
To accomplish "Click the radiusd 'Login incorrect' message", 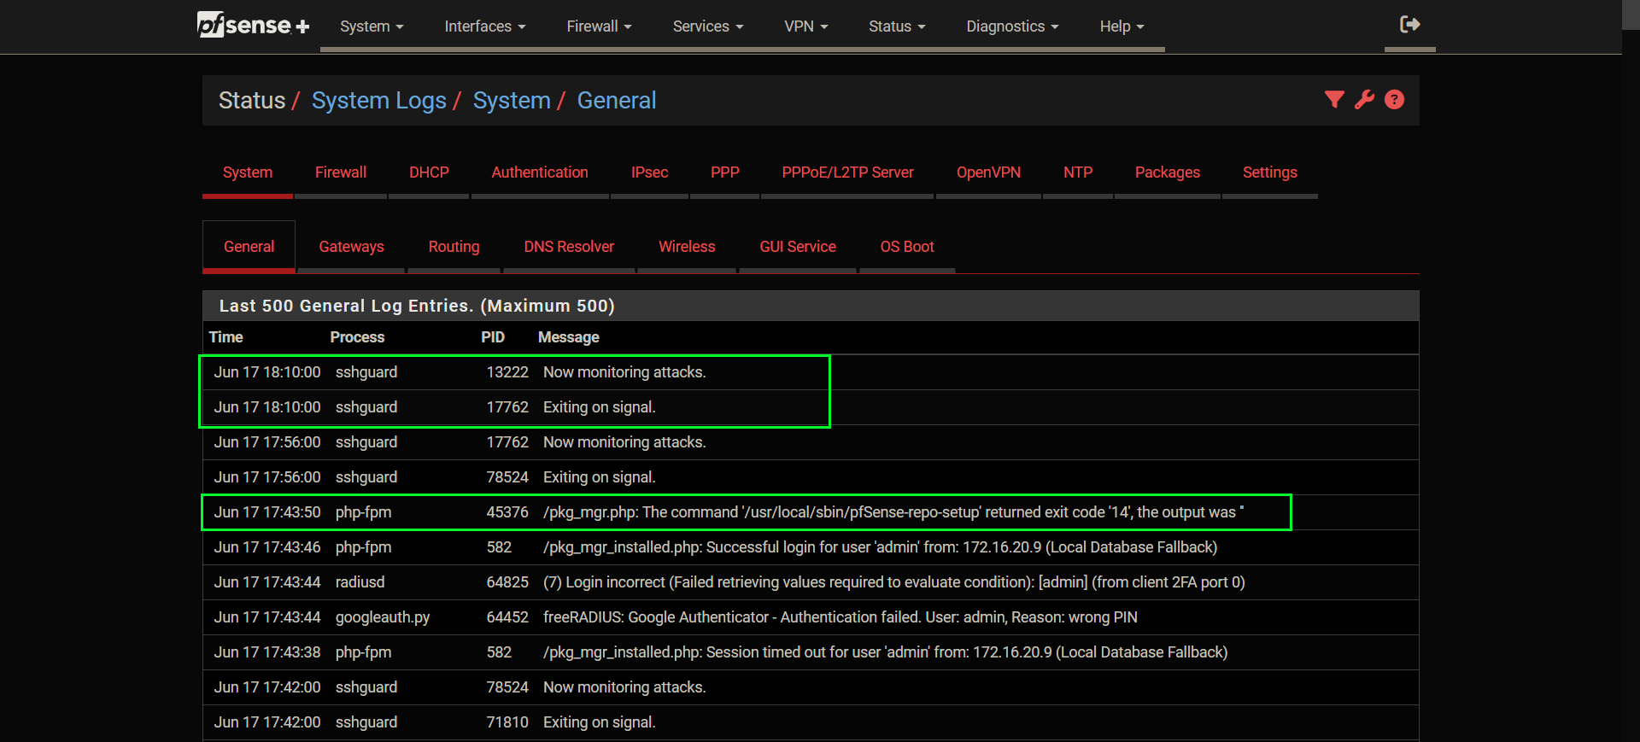I will pos(894,582).
